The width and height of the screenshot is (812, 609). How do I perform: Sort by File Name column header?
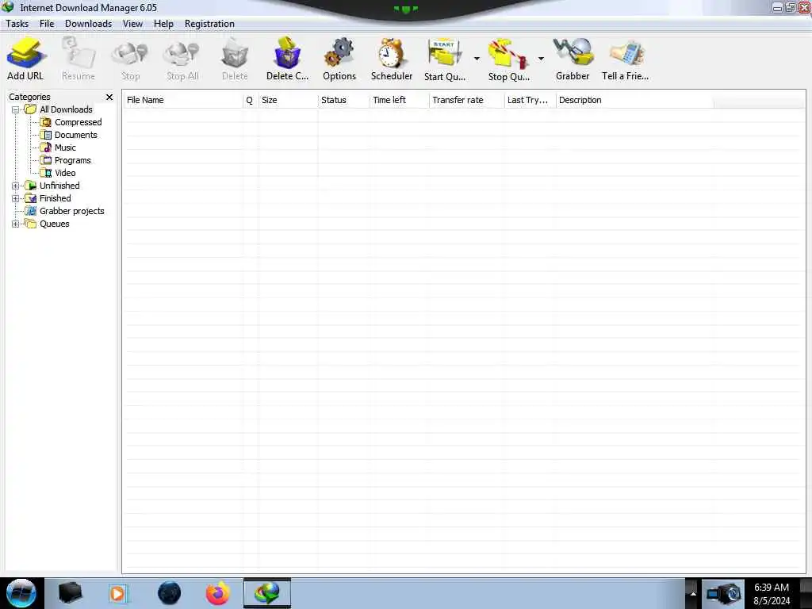click(183, 100)
